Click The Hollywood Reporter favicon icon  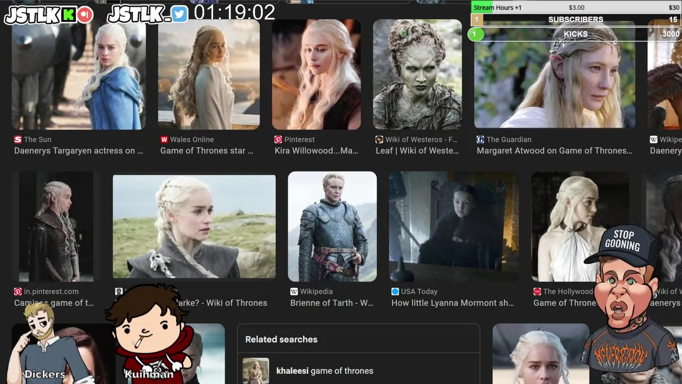click(x=537, y=292)
